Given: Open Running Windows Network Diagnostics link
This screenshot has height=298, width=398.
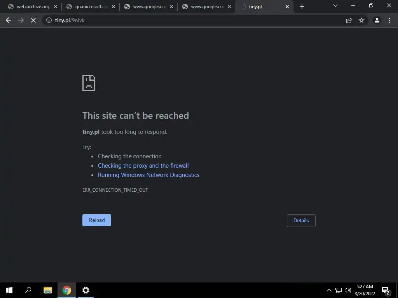Looking at the screenshot, I should pyautogui.click(x=148, y=175).
